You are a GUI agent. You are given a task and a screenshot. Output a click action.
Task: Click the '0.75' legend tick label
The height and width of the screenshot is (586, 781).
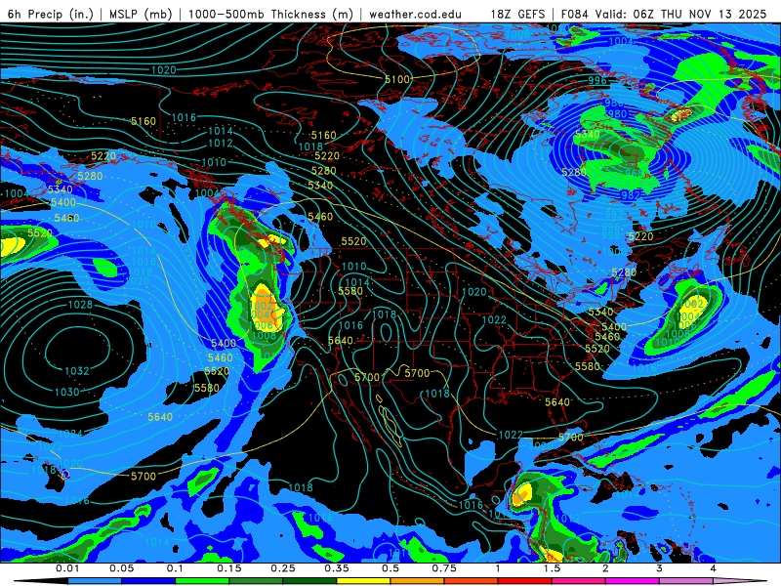click(444, 568)
